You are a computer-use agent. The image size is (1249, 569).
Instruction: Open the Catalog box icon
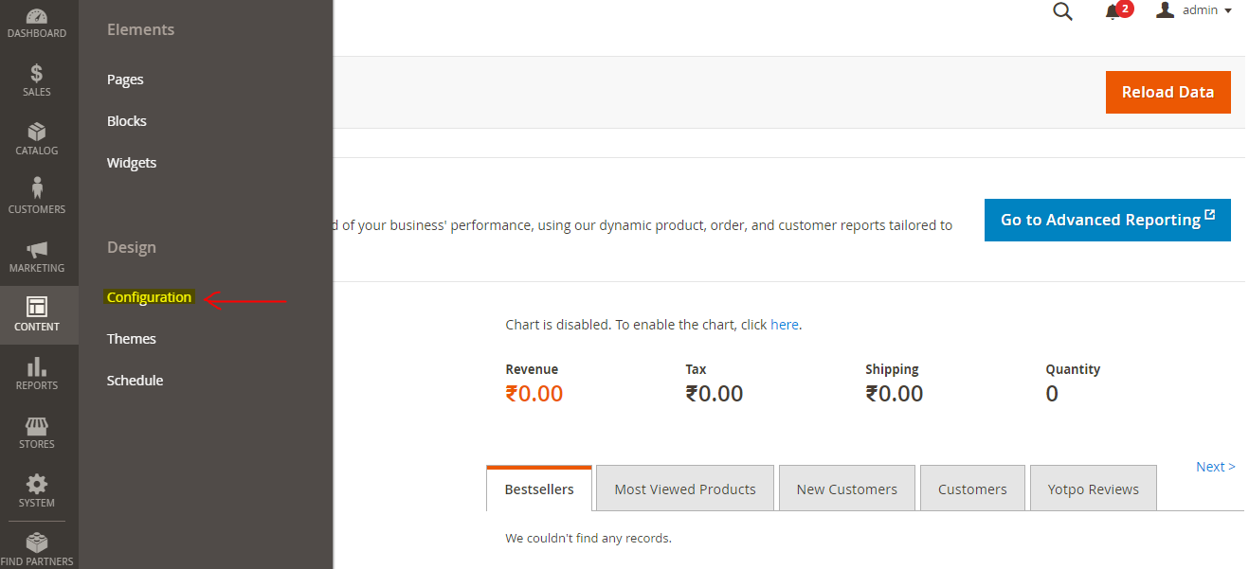coord(37,132)
